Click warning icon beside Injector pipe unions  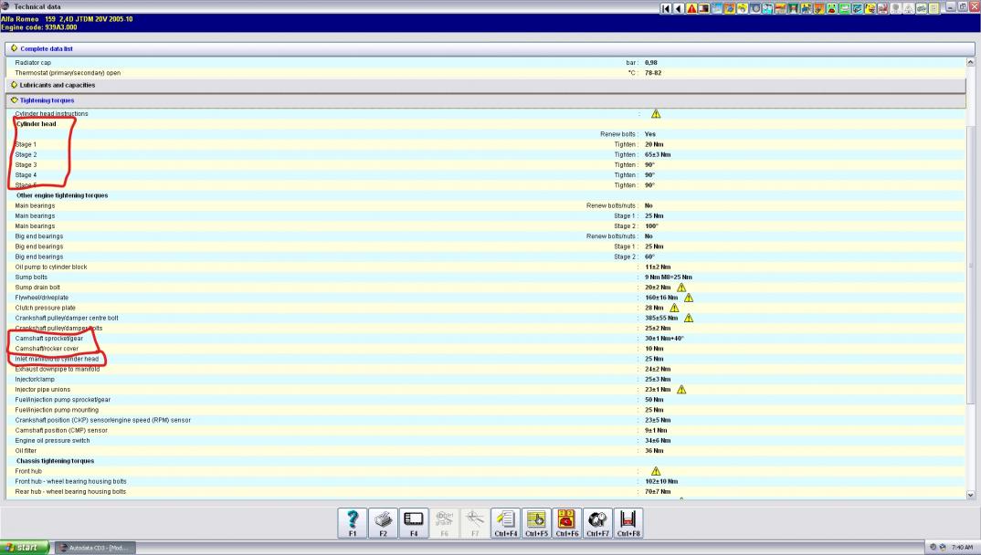(x=681, y=390)
